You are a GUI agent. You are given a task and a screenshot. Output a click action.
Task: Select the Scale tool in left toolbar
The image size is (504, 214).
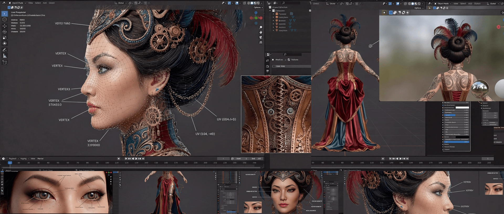4,37
